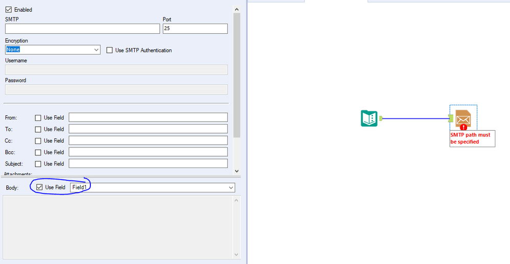Click the greyed-out Body text area
This screenshot has height=264, width=510.
tap(118, 227)
